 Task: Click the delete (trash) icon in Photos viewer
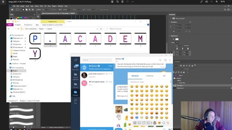coord(123,2)
